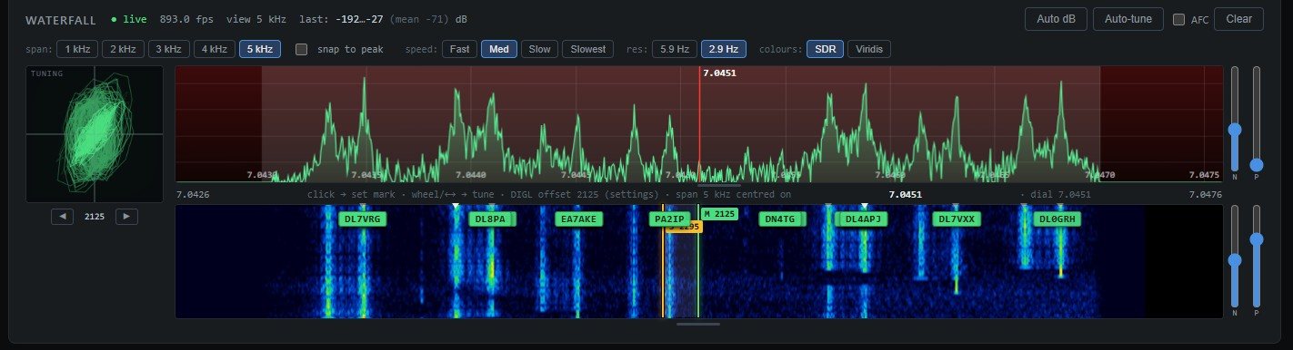Viewport: 1293px width, 350px height.
Task: Adjust the P slider beside the spectrum plot
Action: 1257,119
